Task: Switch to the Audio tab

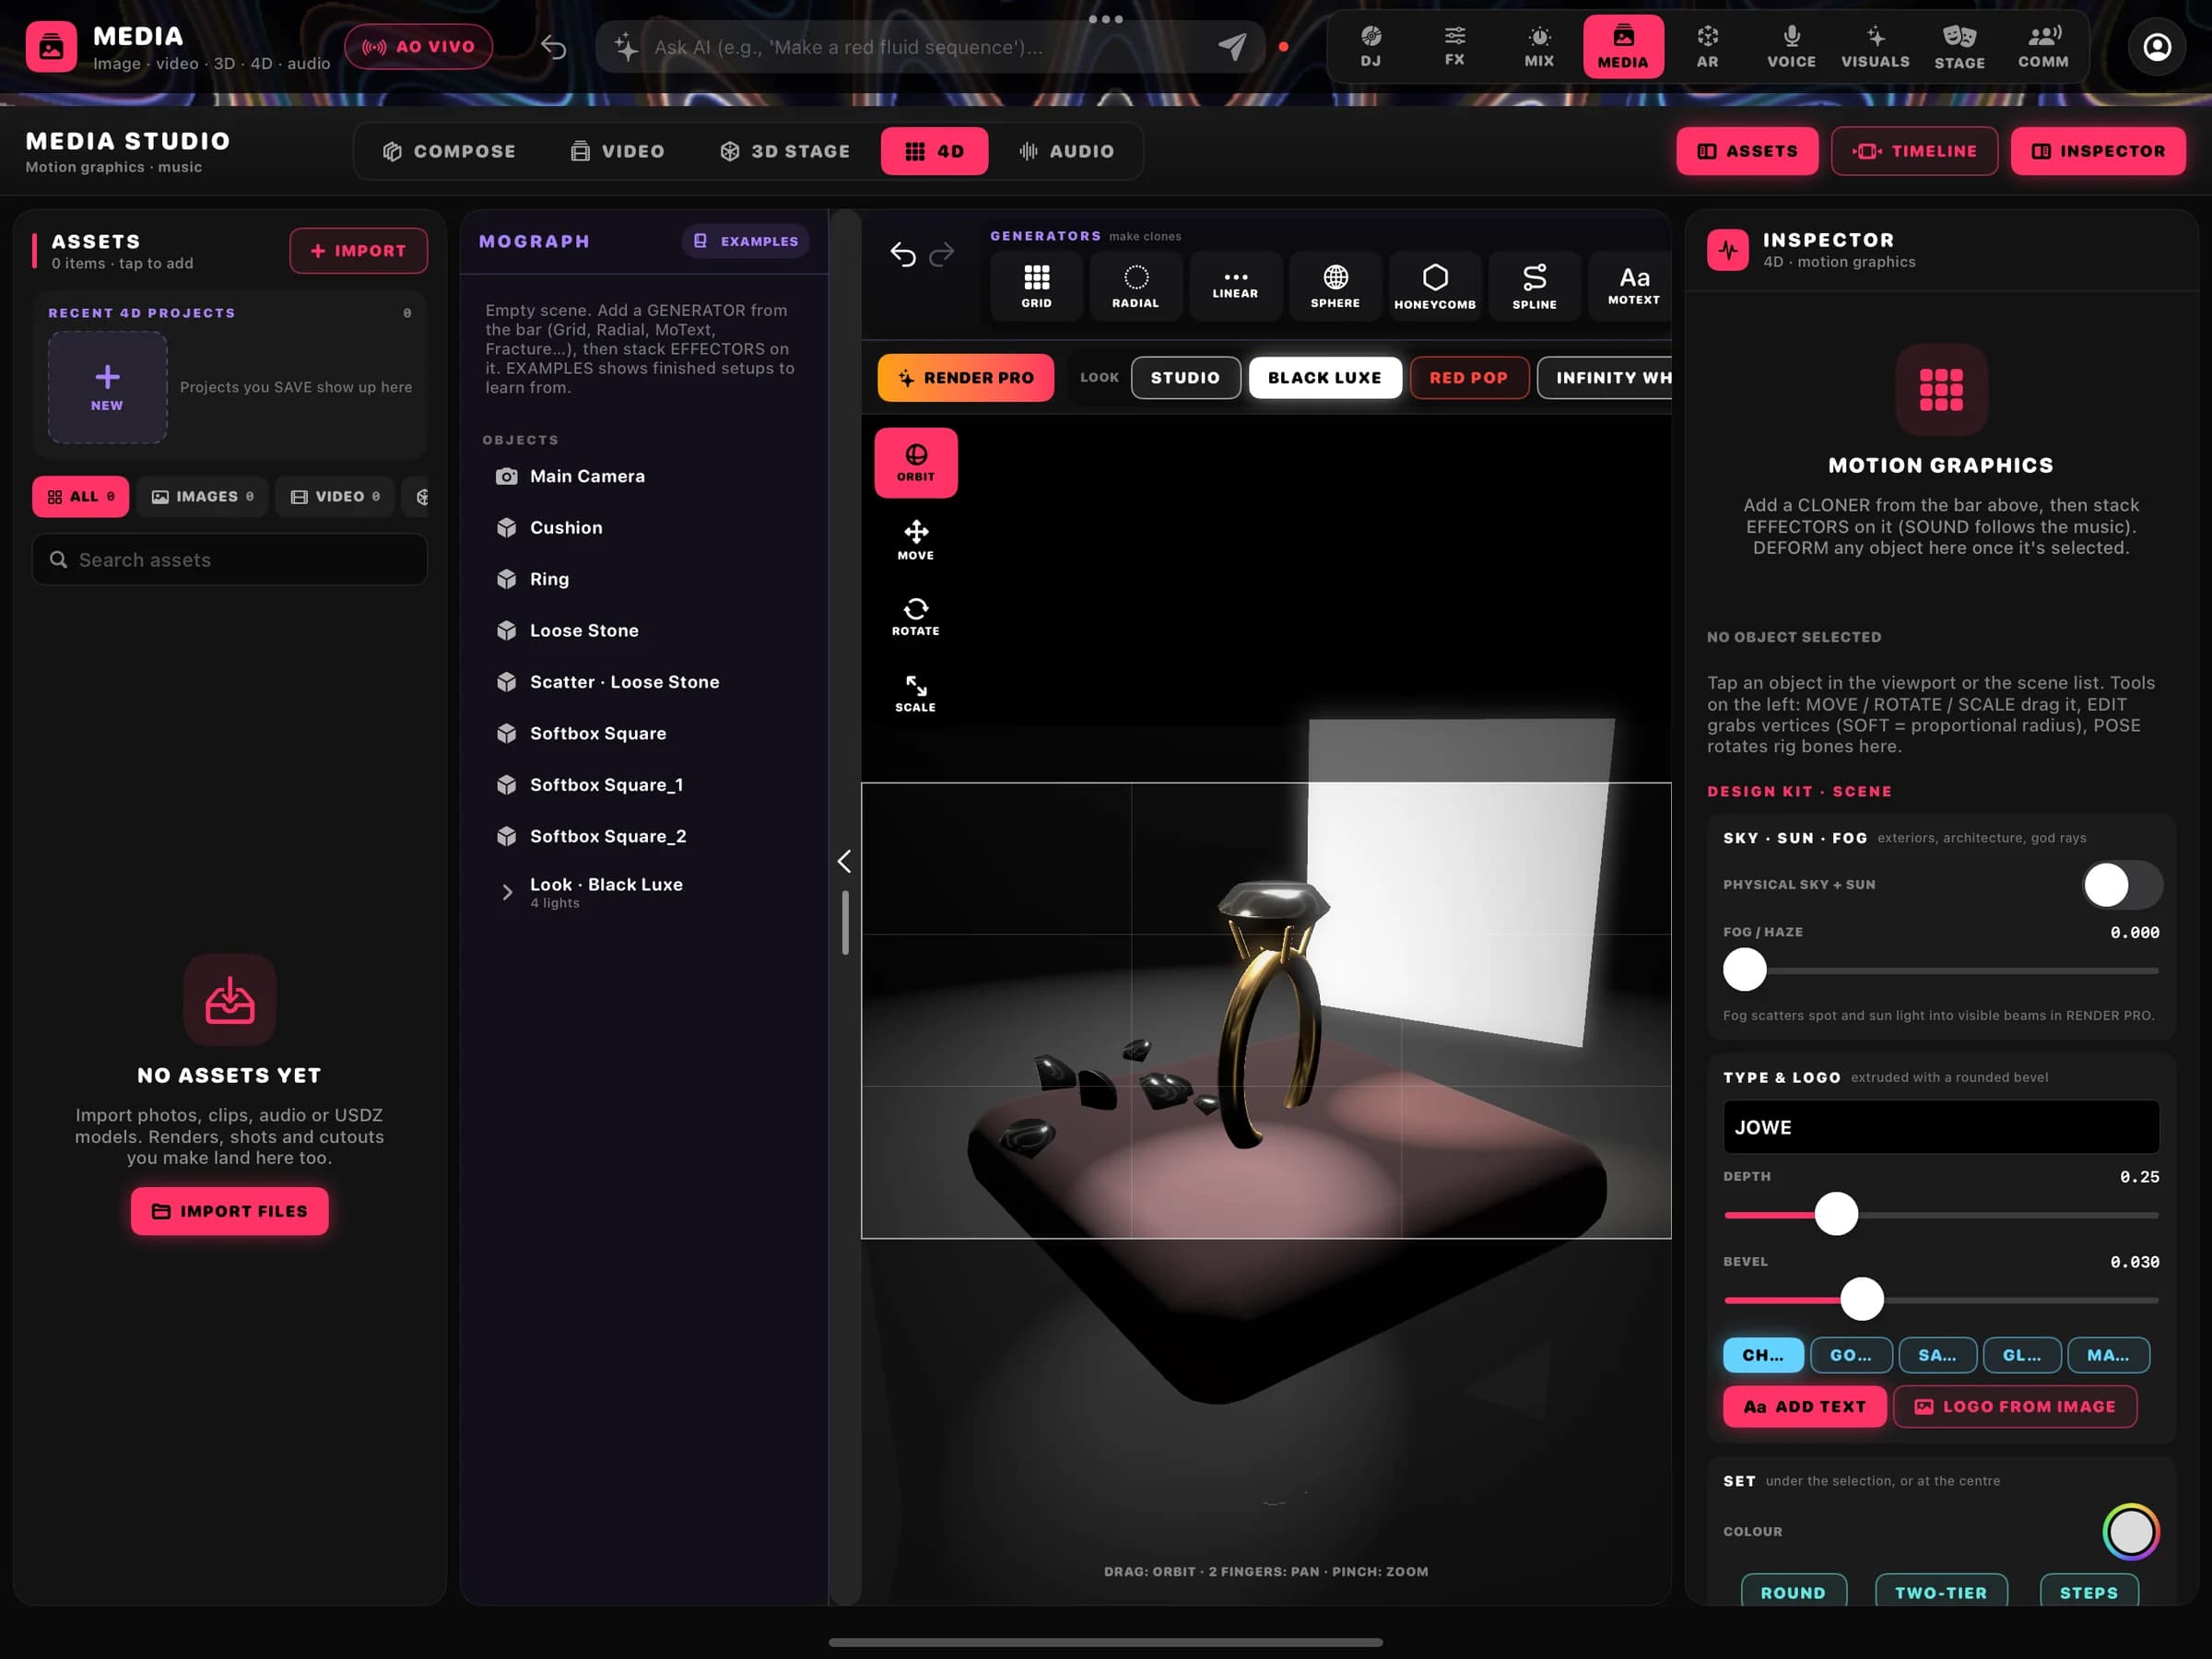Action: click(x=1066, y=151)
